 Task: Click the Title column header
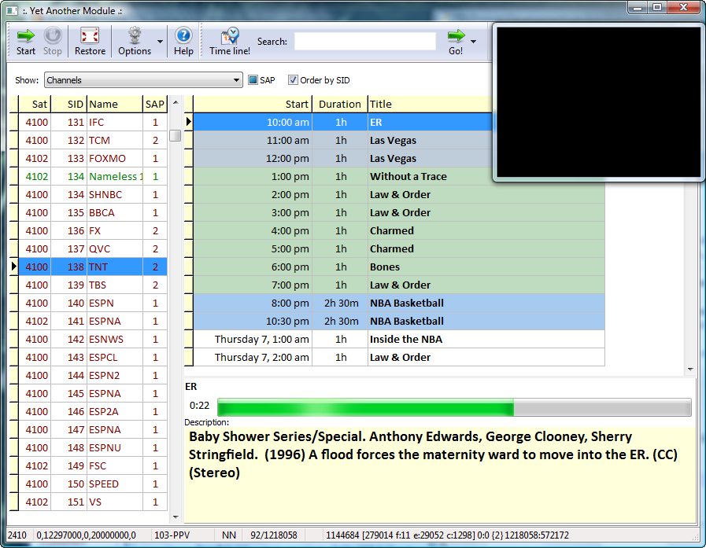pyautogui.click(x=430, y=104)
